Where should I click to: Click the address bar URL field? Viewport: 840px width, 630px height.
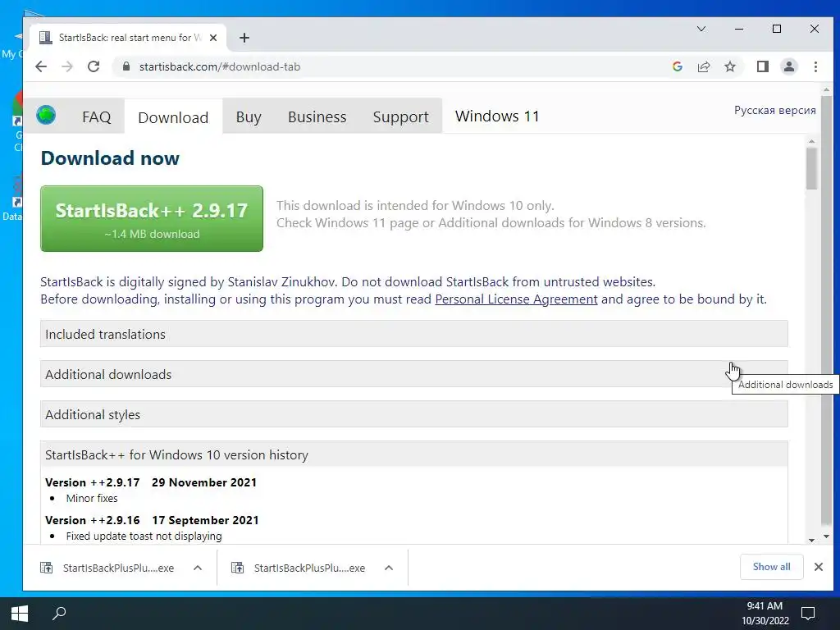tap(396, 66)
